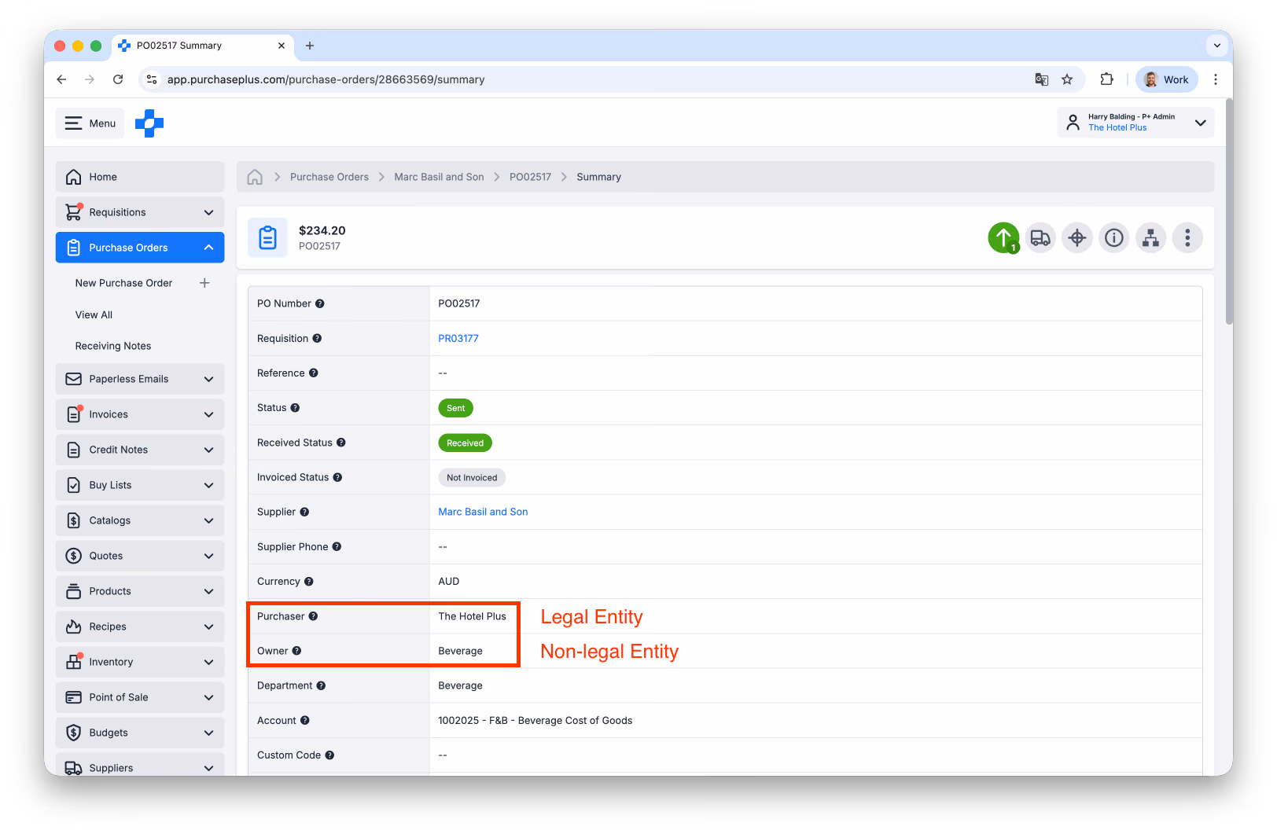Click Purchase Orders in breadcrumb
The height and width of the screenshot is (834, 1277).
(x=329, y=177)
